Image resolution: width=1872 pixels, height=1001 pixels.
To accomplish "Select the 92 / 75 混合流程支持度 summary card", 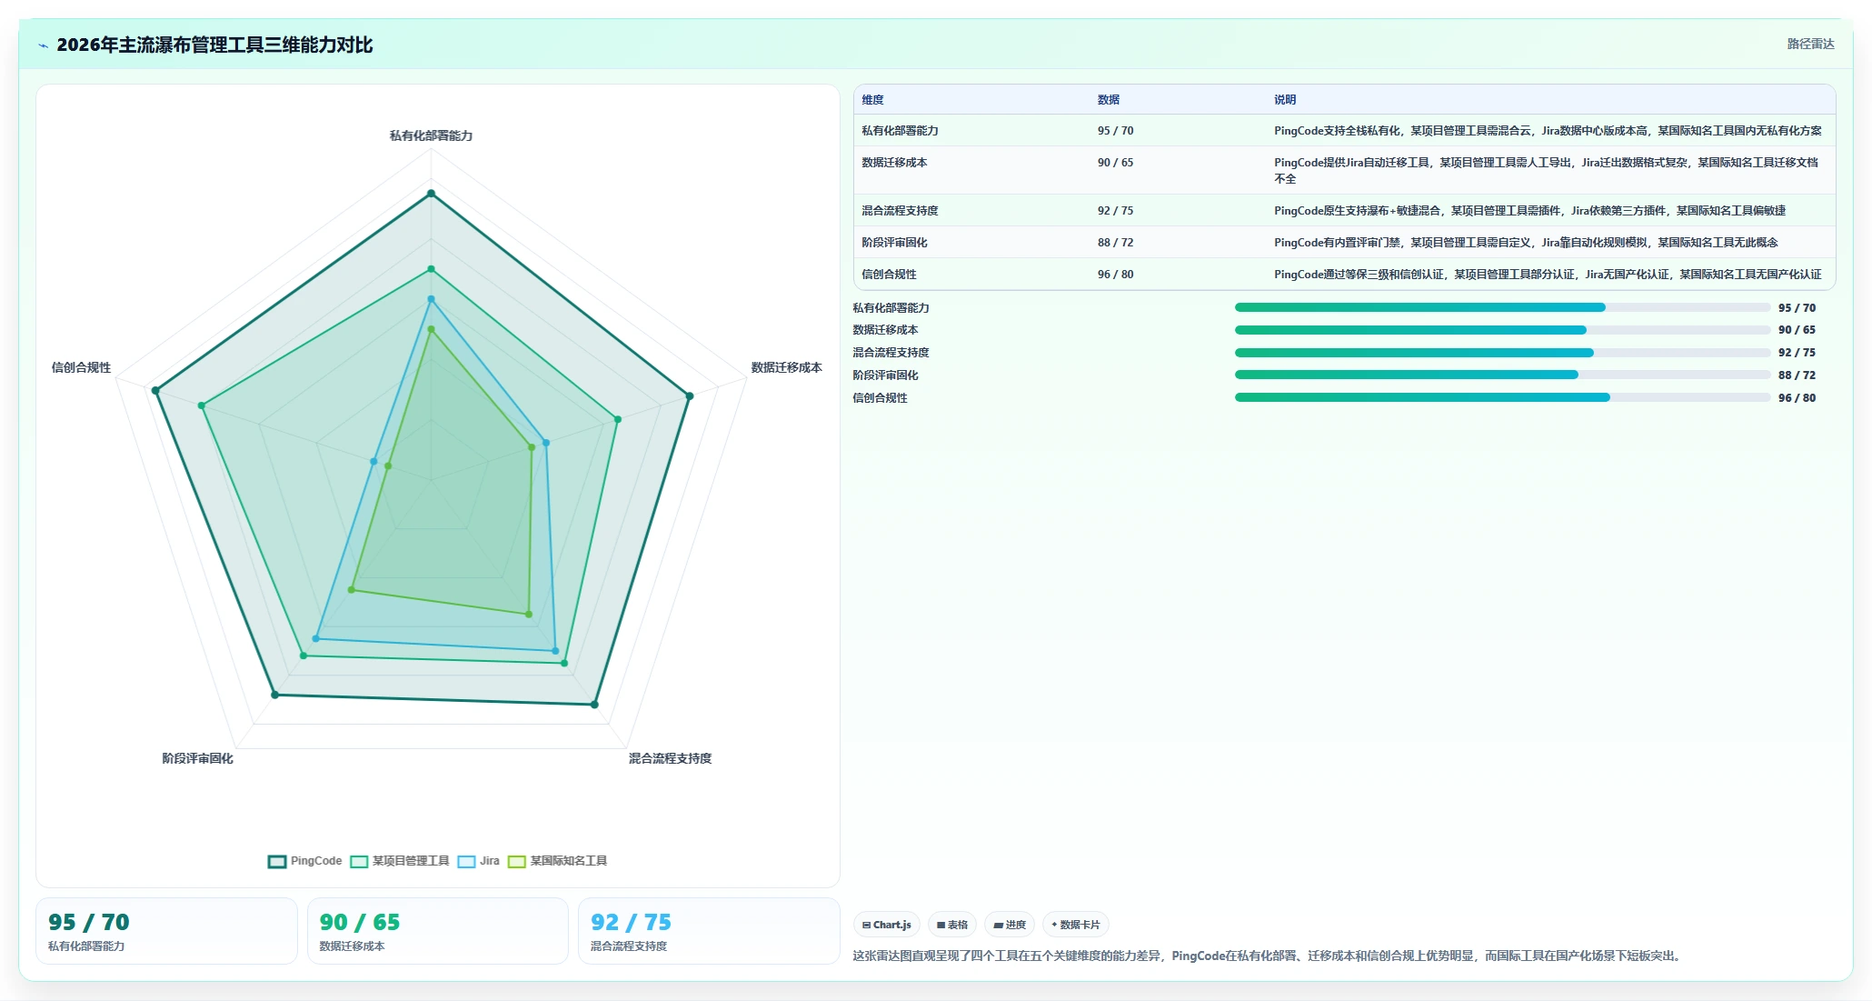I will tap(709, 931).
